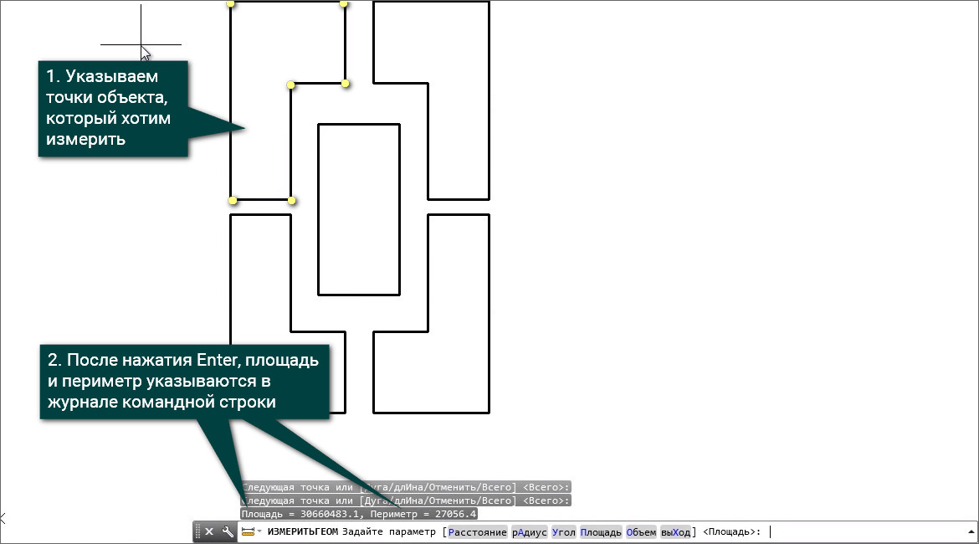Screen dimensions: 979x544
Task: Choose the Угол option
Action: click(x=563, y=532)
